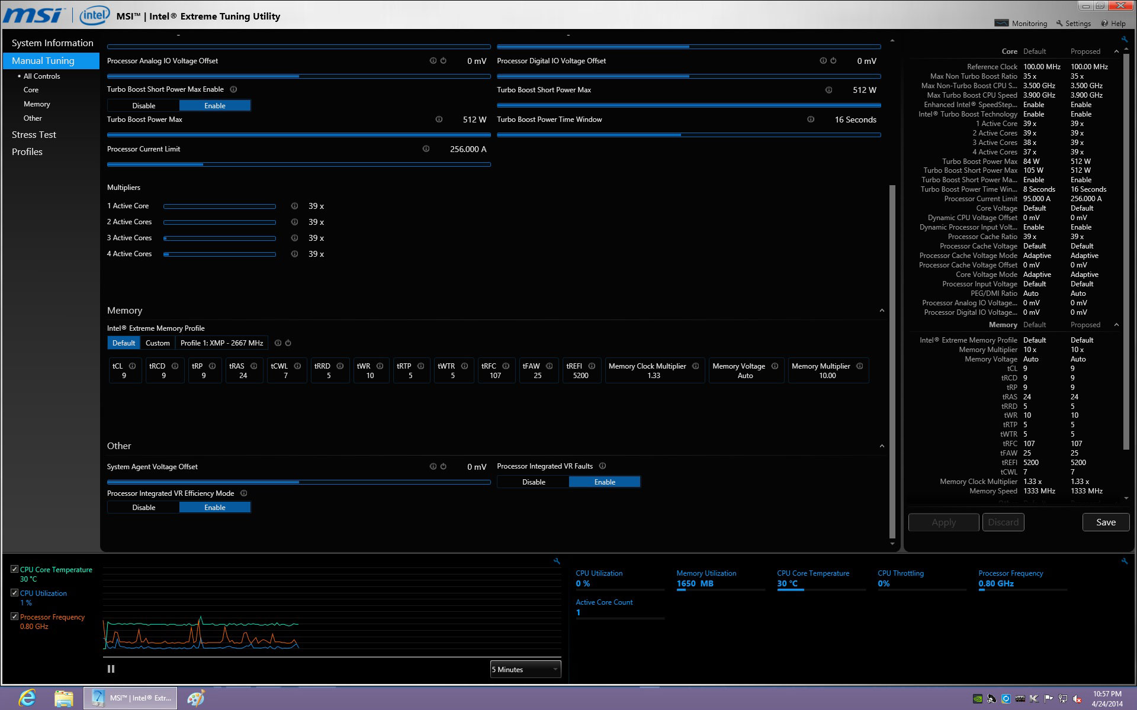
Task: Collapse Core group in summary panel
Action: click(1116, 51)
